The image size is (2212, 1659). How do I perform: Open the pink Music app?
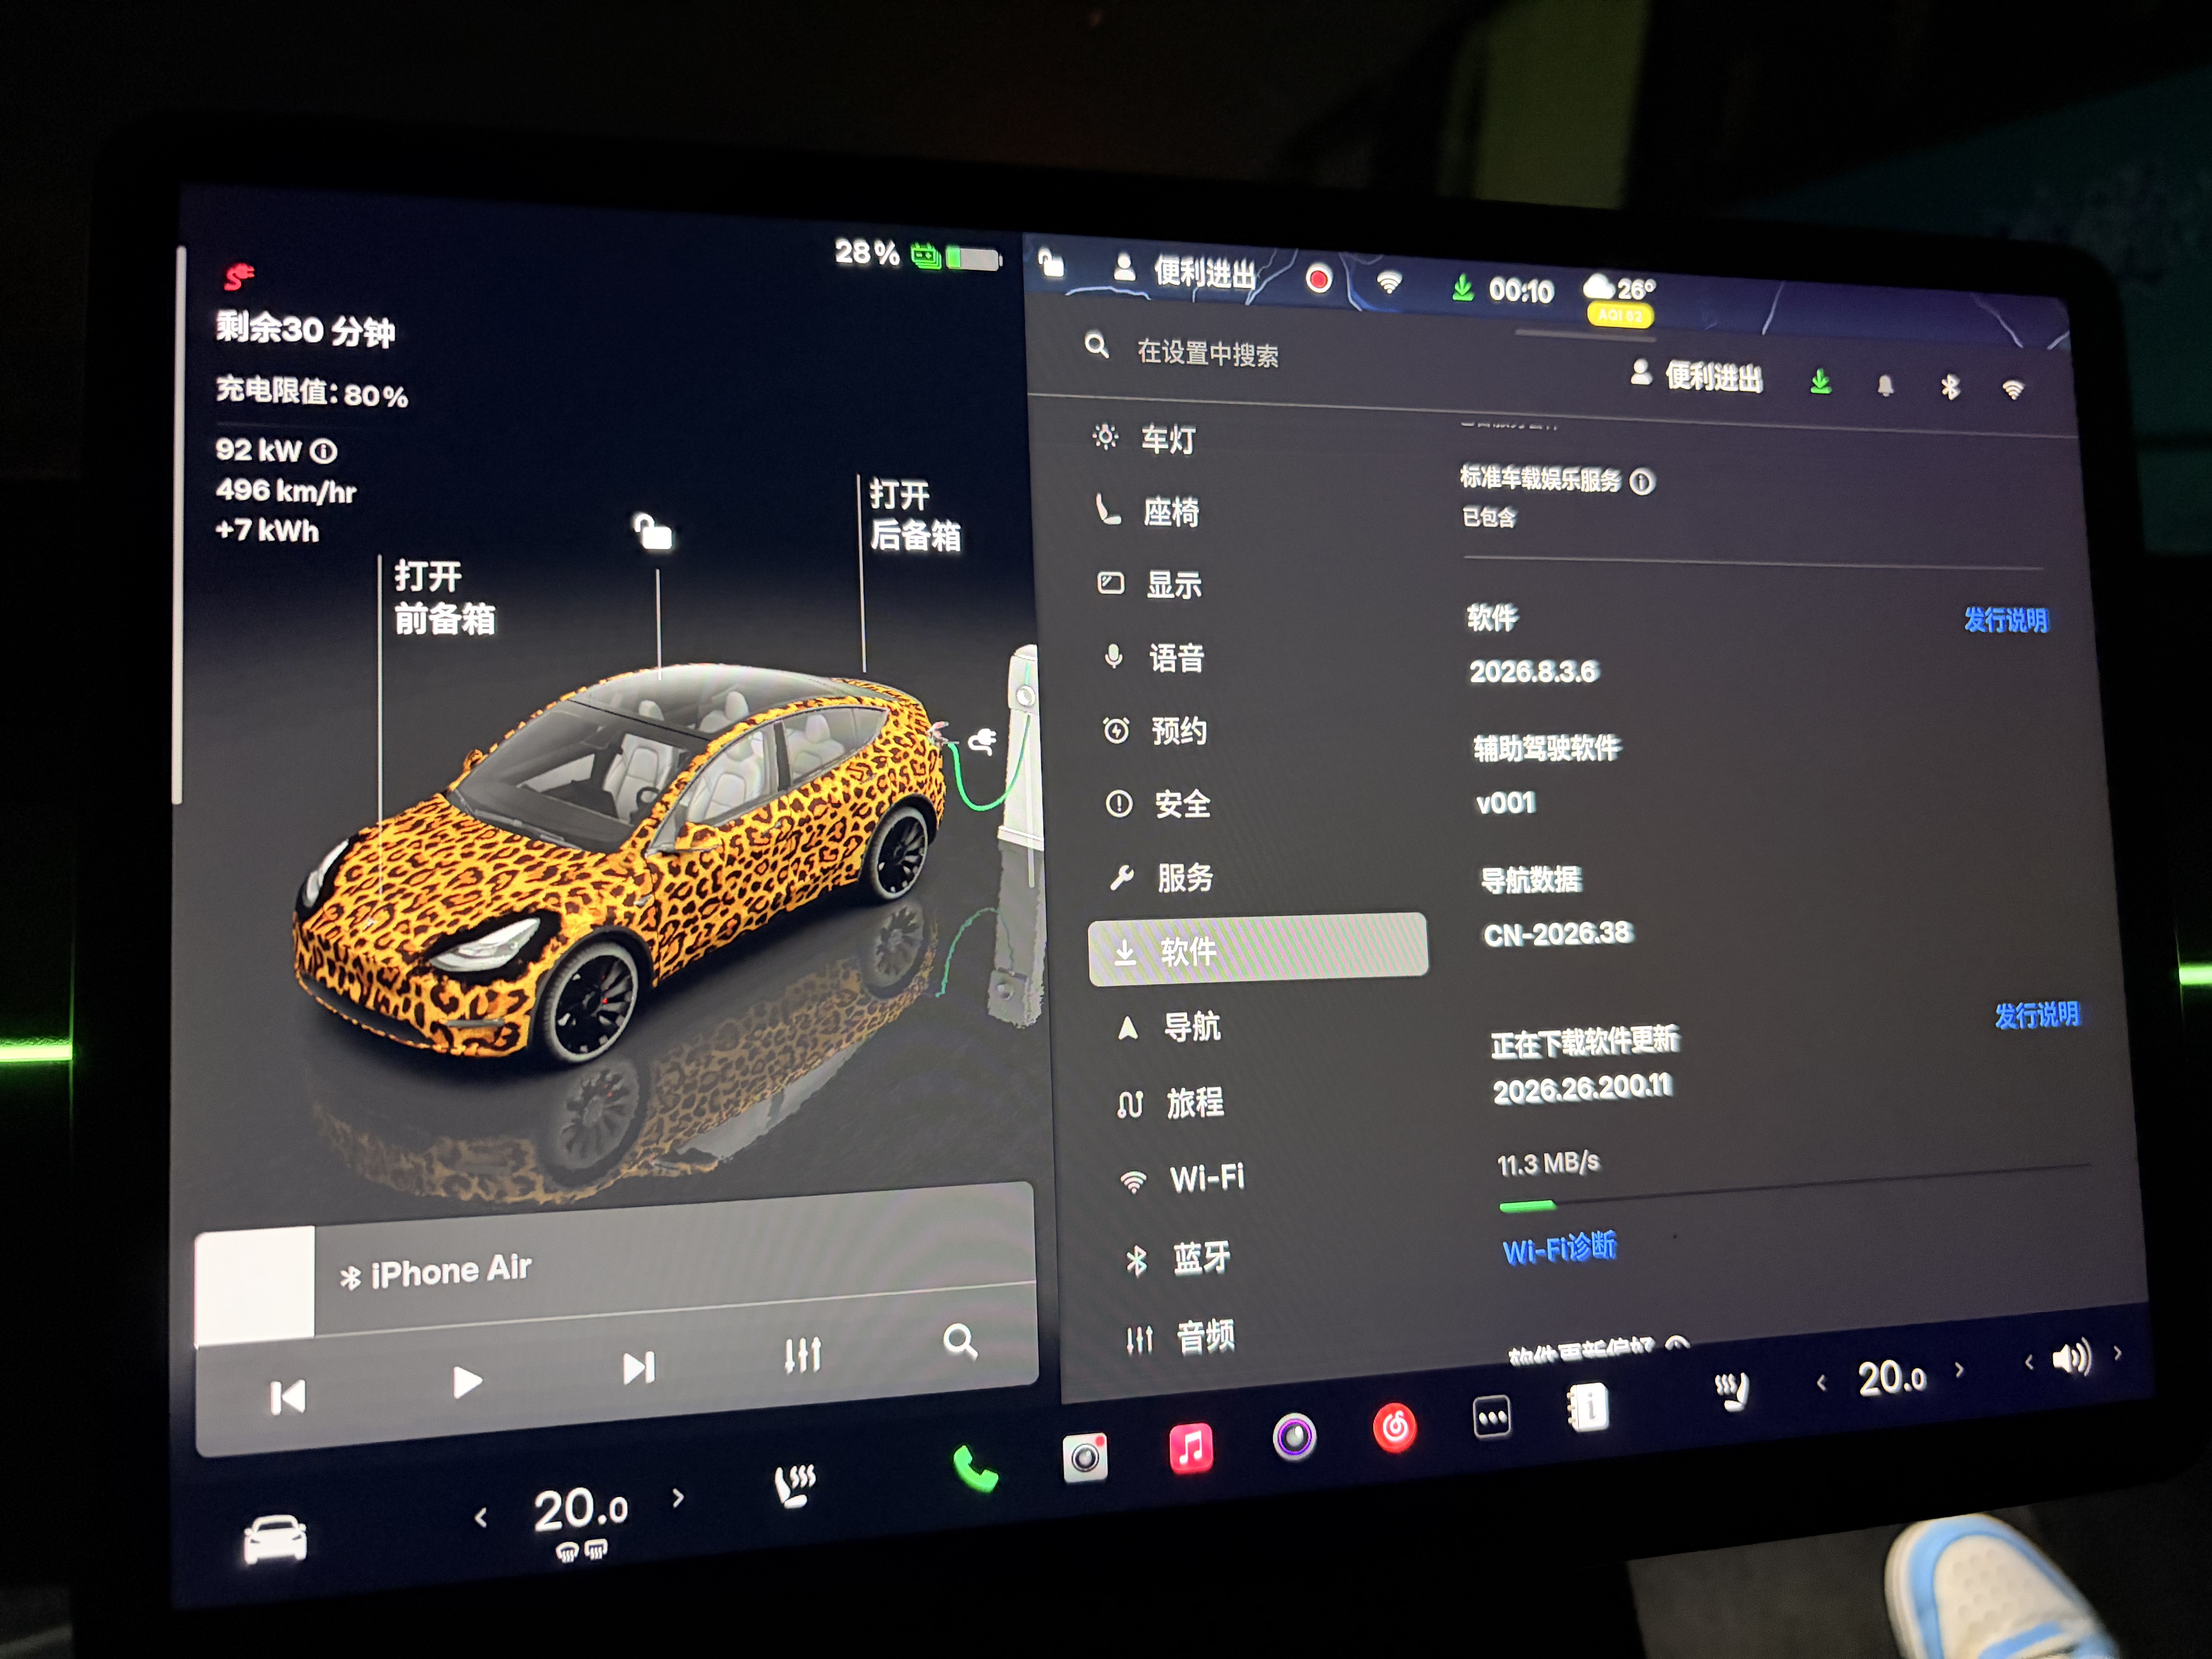[x=1191, y=1447]
